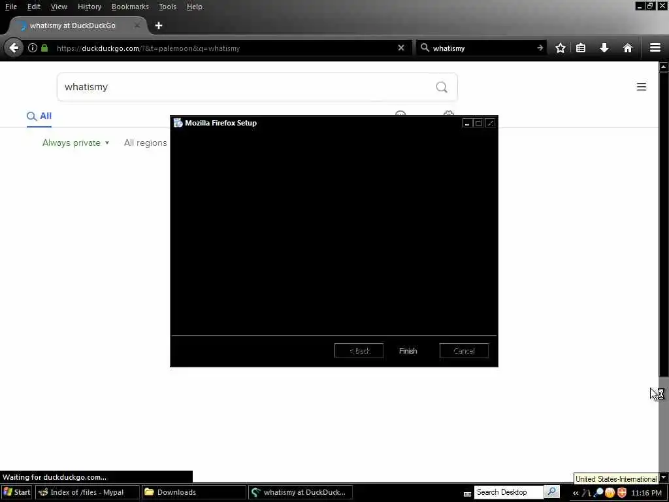Image resolution: width=669 pixels, height=502 pixels.
Task: Open the All regions filter
Action: (146, 143)
